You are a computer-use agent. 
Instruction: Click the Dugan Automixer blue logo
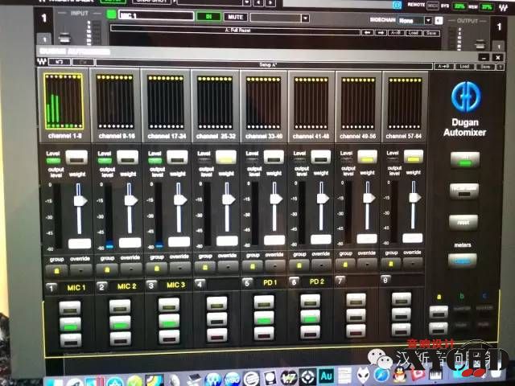pyautogui.click(x=466, y=97)
